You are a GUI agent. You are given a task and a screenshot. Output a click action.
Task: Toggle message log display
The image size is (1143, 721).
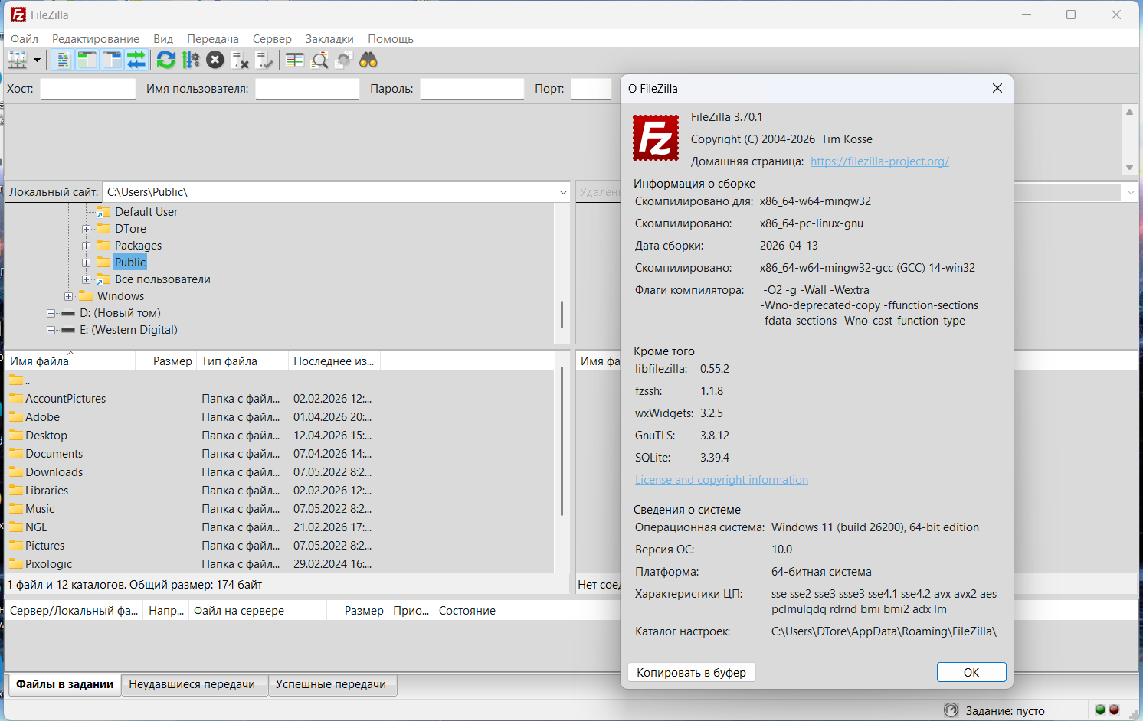(x=63, y=60)
